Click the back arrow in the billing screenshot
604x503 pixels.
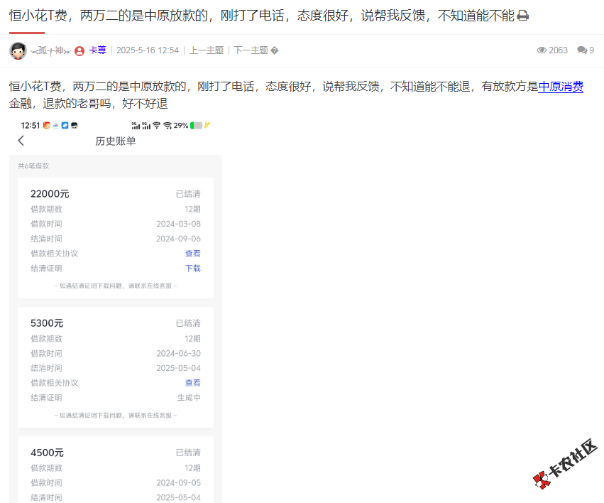[x=21, y=141]
